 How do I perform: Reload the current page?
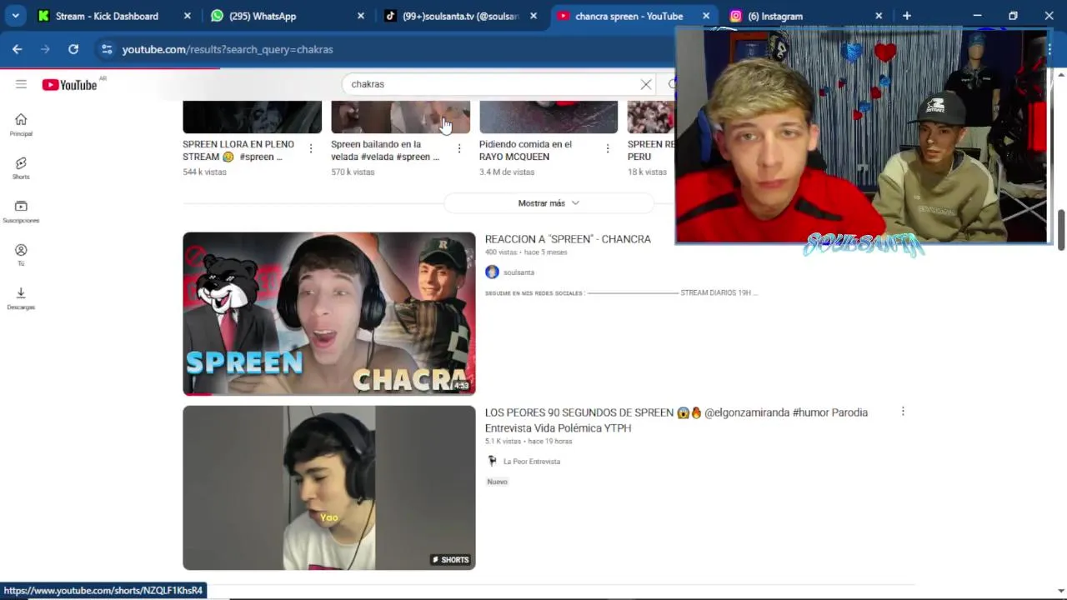click(x=73, y=49)
